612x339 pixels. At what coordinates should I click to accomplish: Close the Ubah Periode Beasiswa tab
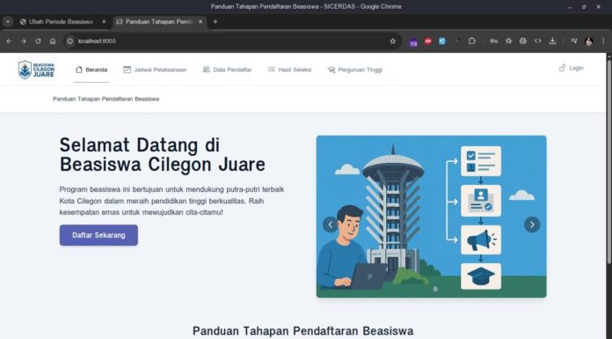click(x=104, y=22)
